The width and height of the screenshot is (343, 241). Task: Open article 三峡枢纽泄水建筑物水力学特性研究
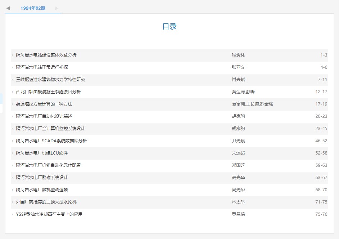[x=50, y=80]
